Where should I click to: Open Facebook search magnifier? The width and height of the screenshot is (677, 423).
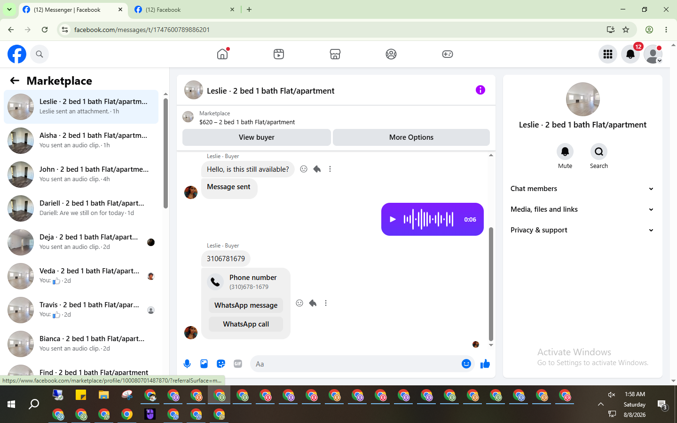[39, 54]
